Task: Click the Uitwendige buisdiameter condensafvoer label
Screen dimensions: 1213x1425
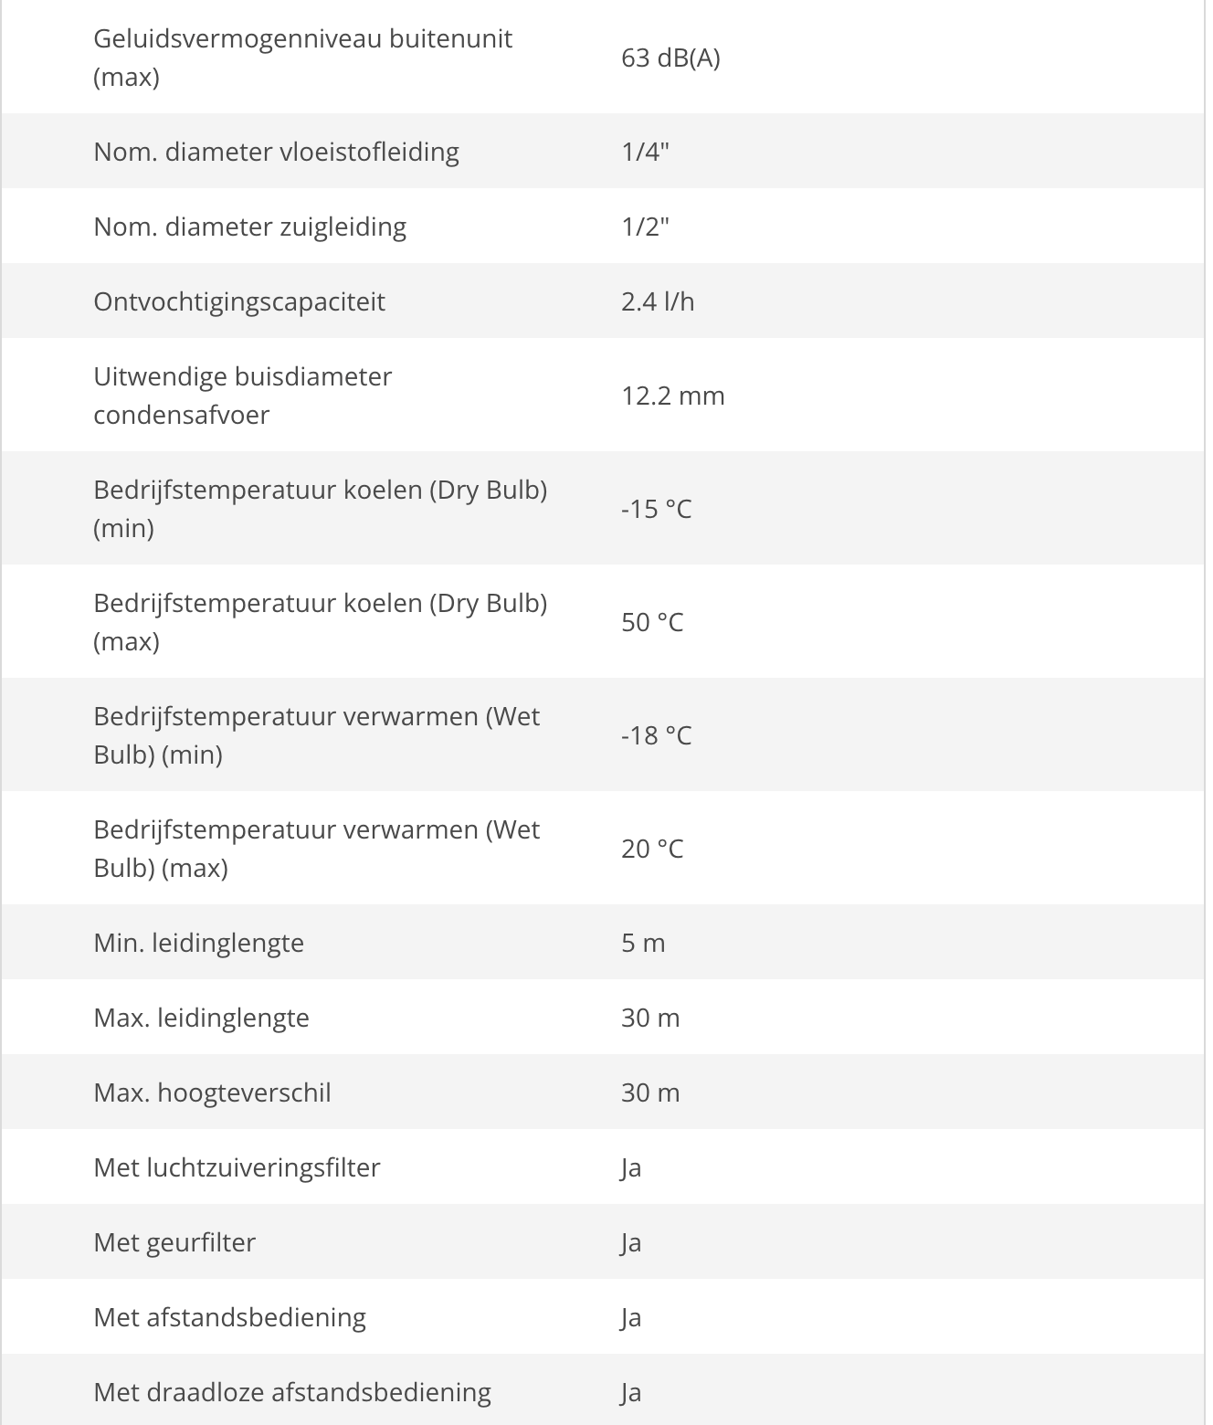Action: coord(243,396)
